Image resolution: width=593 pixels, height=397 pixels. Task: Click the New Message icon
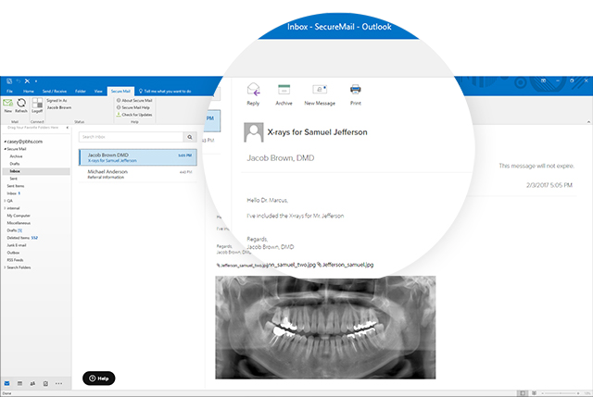coord(320,90)
